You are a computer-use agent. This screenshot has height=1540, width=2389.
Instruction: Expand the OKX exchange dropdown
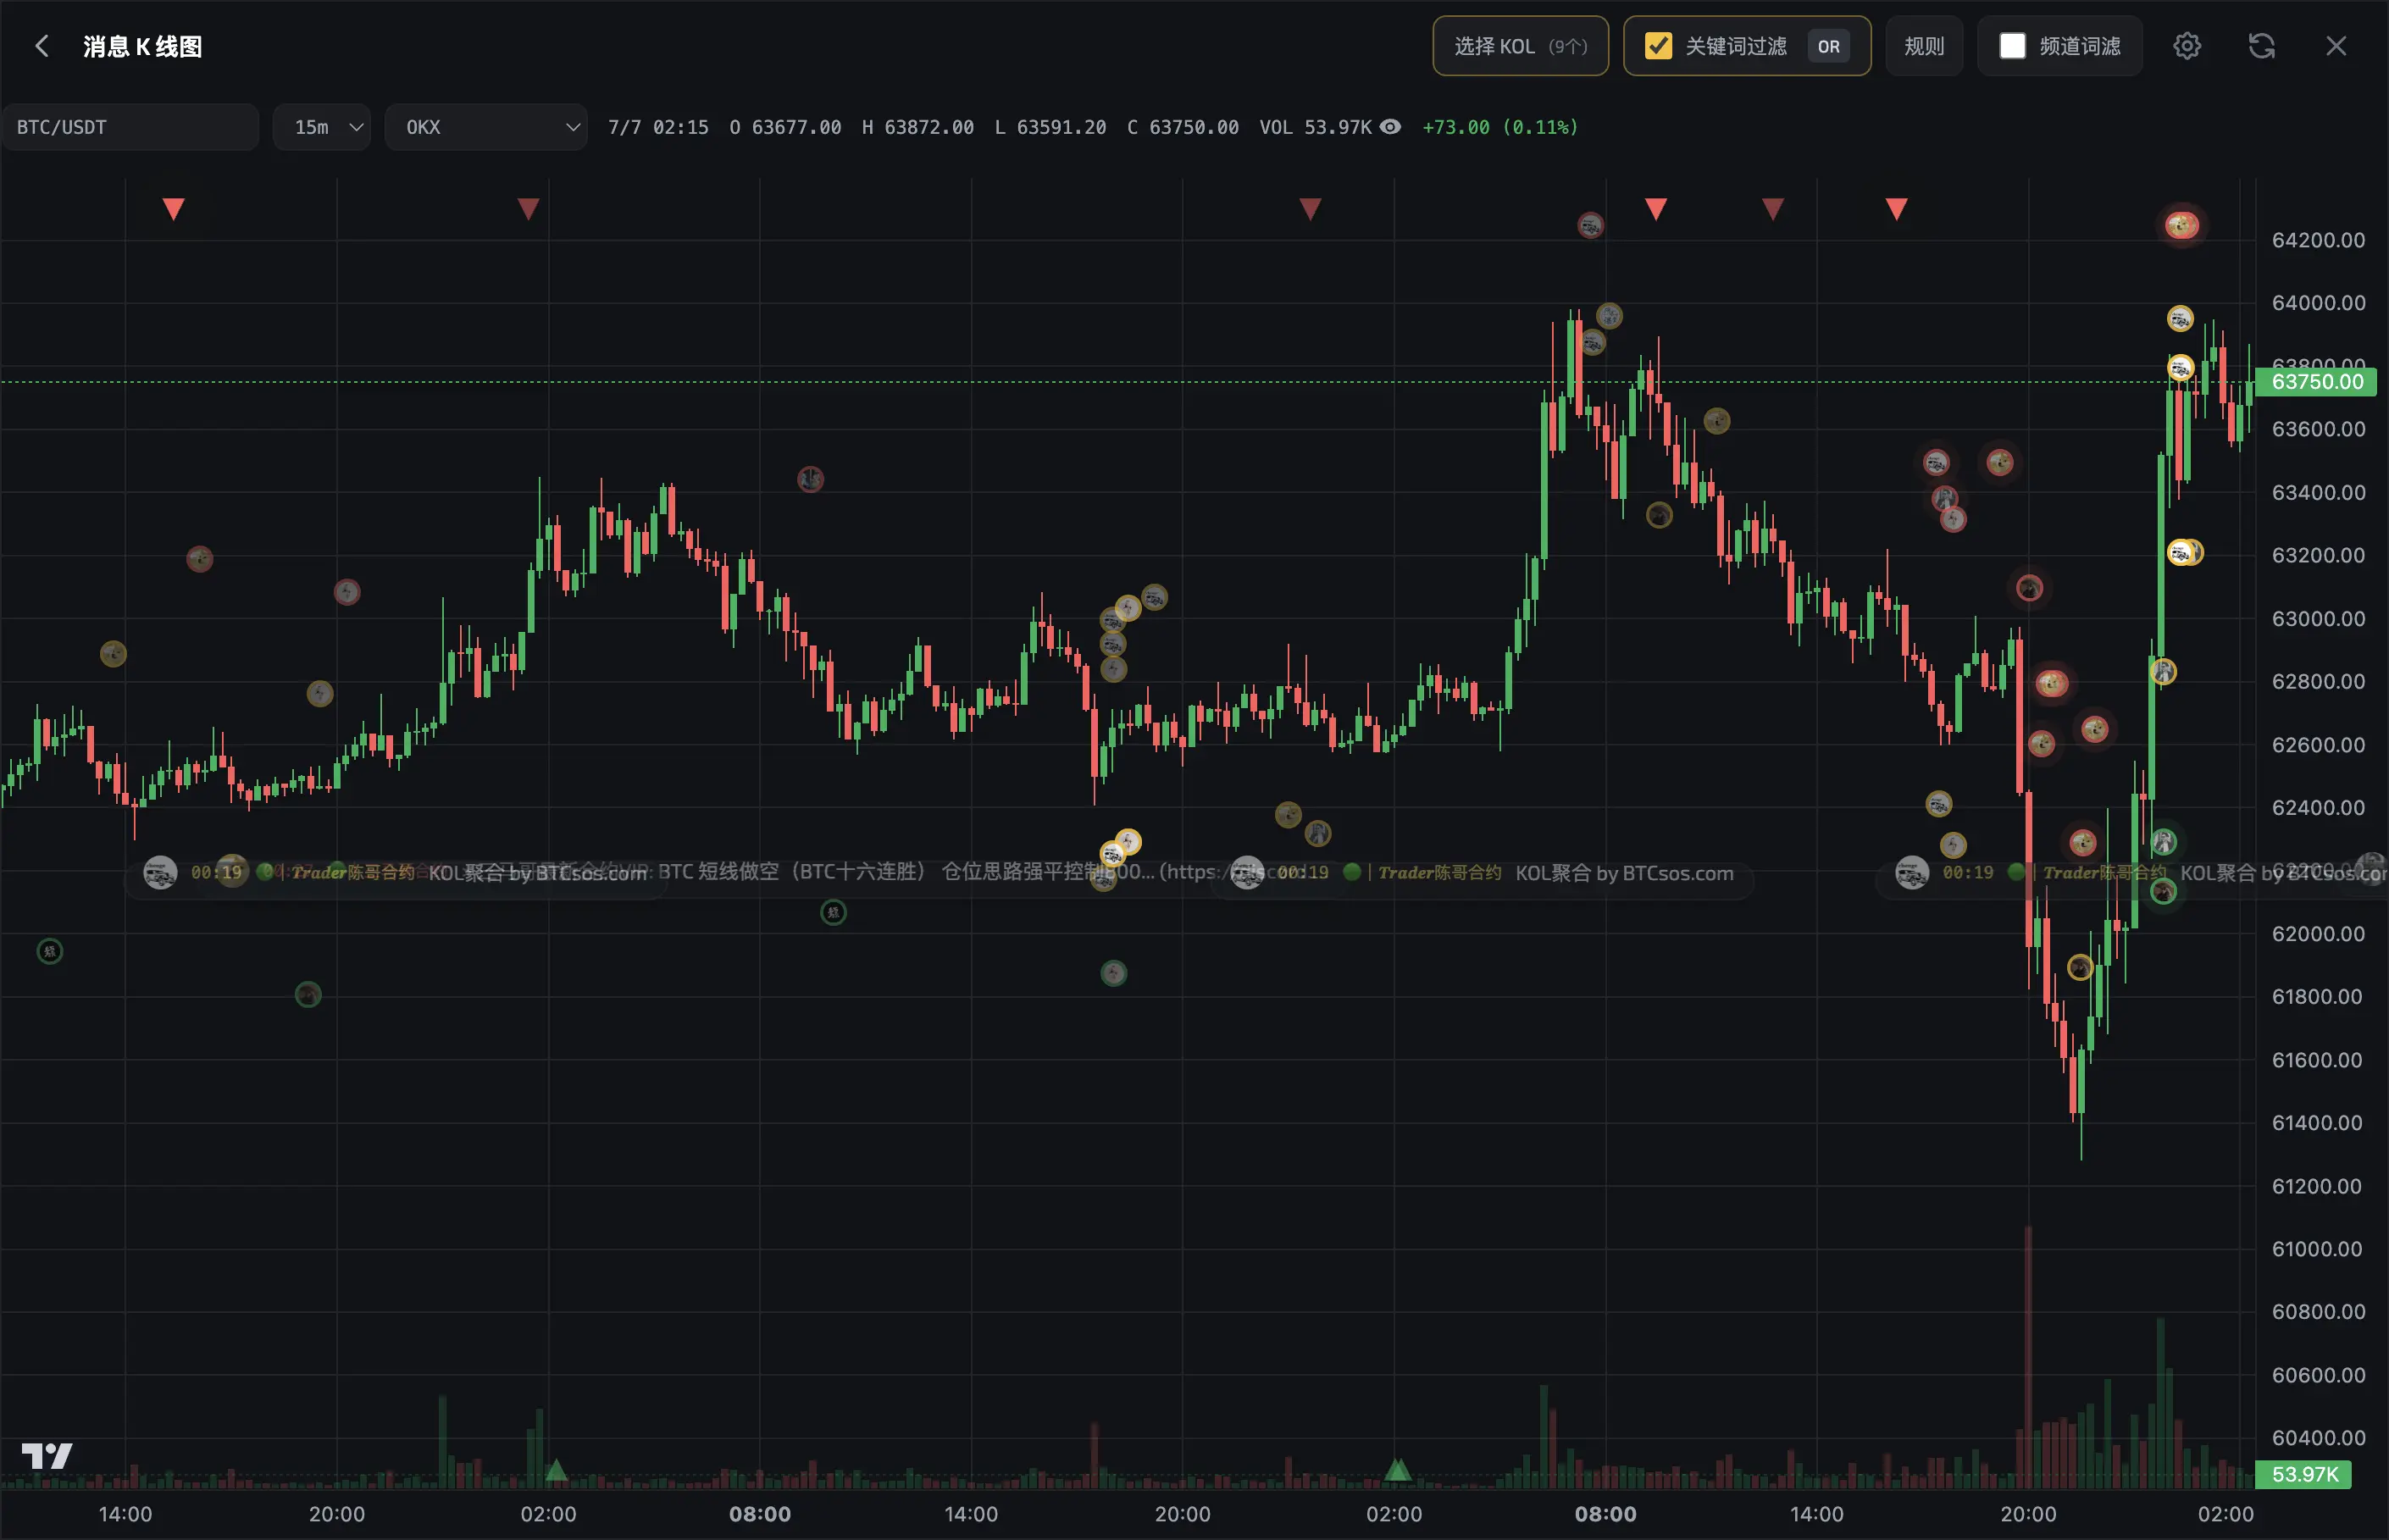(x=486, y=127)
